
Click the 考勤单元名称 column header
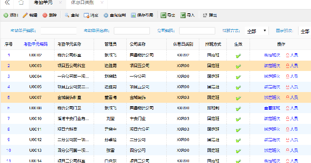pos(69,44)
